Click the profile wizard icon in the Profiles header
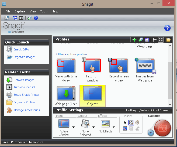177x147 pixels. point(141,40)
